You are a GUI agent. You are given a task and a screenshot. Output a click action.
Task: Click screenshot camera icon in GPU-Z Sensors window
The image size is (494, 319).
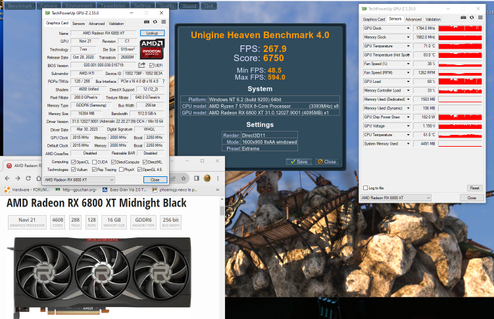coord(463,18)
